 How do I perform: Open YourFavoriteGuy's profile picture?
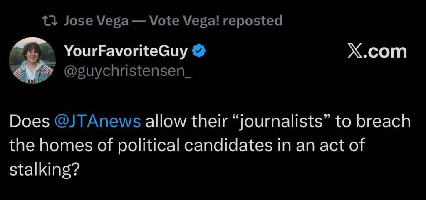coord(32,60)
